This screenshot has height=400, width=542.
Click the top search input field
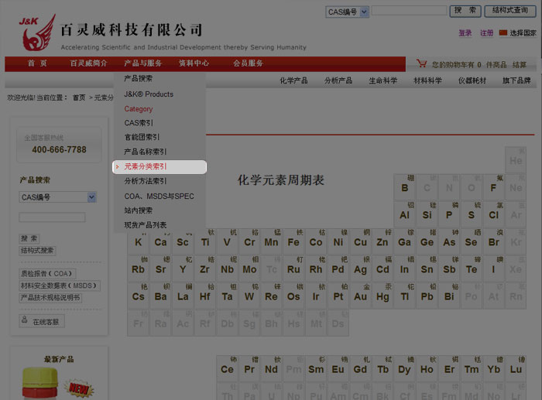(409, 11)
